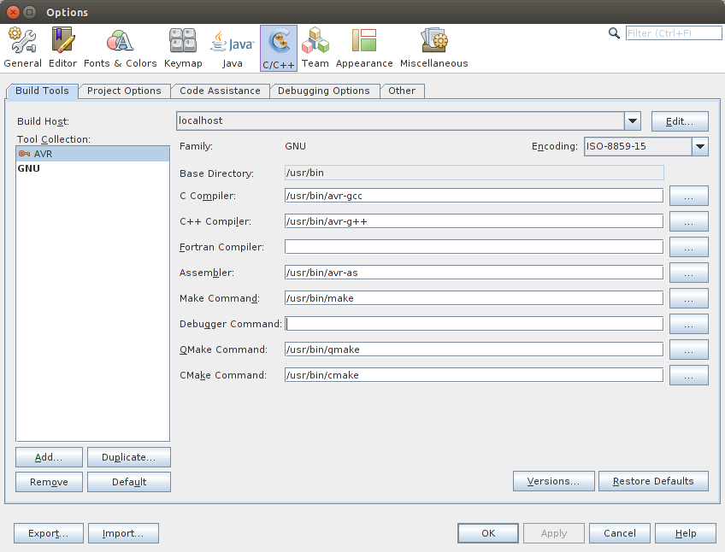Screen dimensions: 725x552
Task: Open the Team options category
Action: click(315, 48)
